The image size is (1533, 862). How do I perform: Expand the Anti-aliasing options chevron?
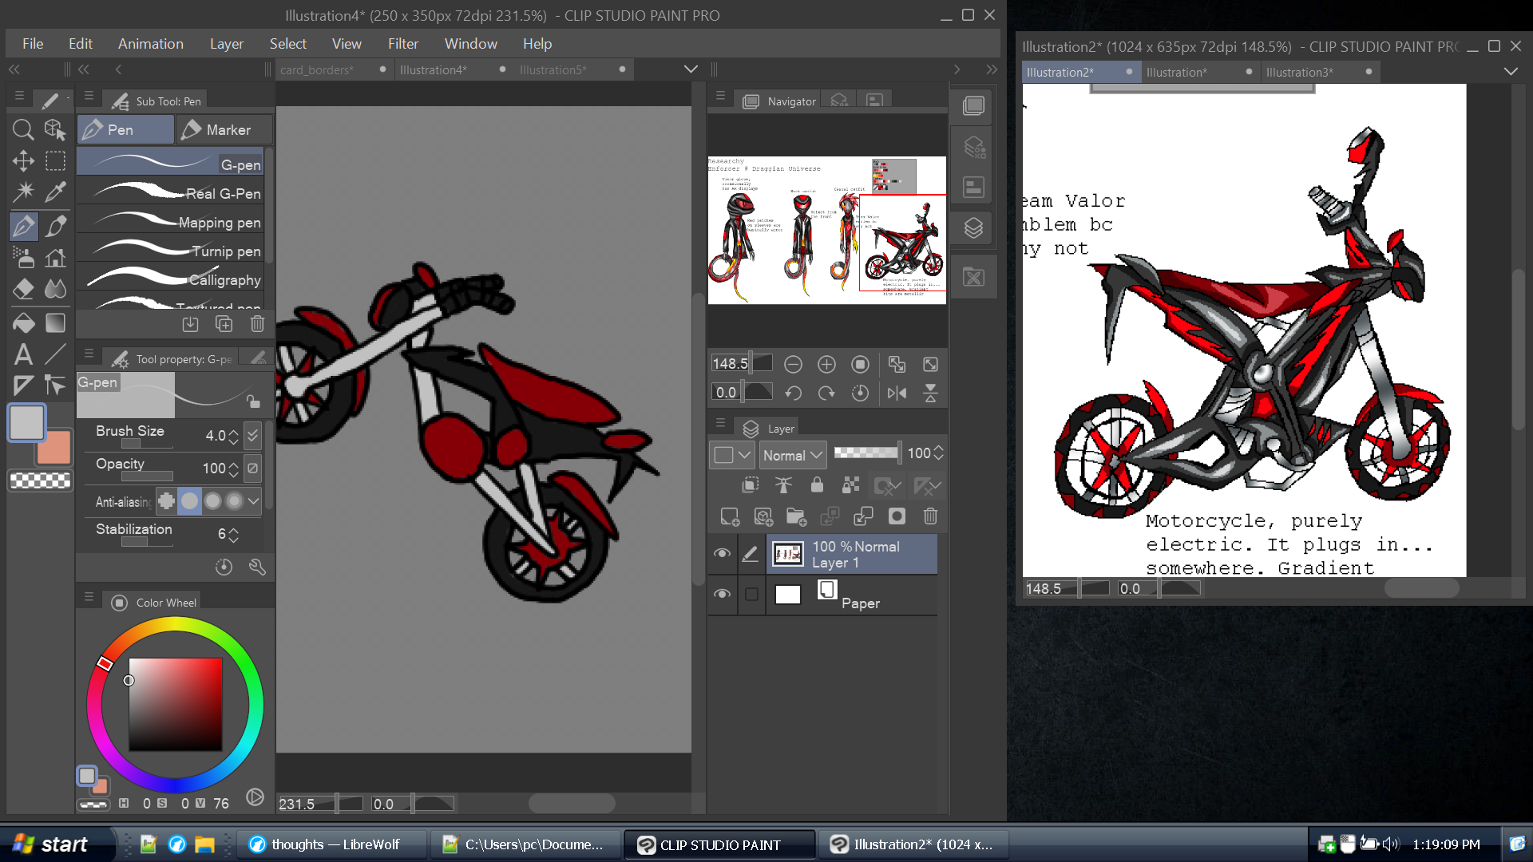click(253, 501)
